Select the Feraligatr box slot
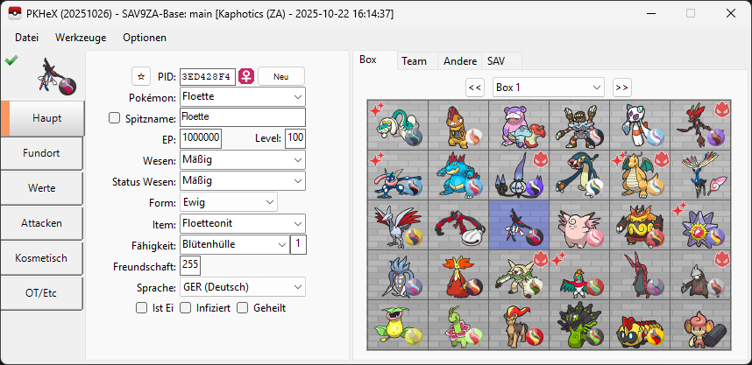 click(x=458, y=175)
